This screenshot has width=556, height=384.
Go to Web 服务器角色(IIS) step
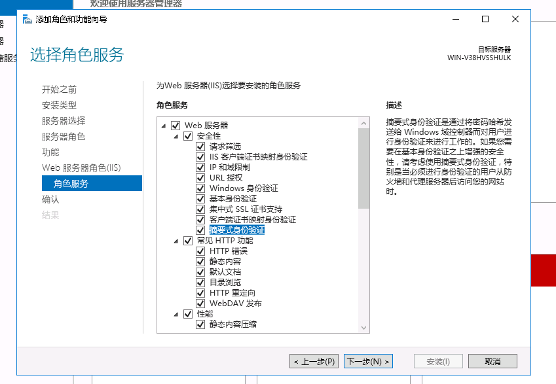point(81,167)
